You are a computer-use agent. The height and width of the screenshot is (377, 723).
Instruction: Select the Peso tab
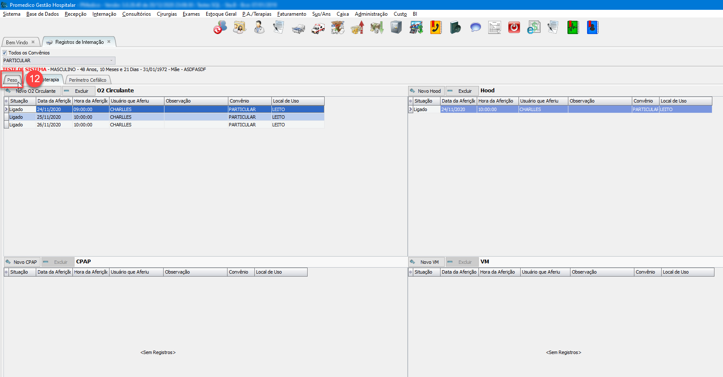point(12,80)
